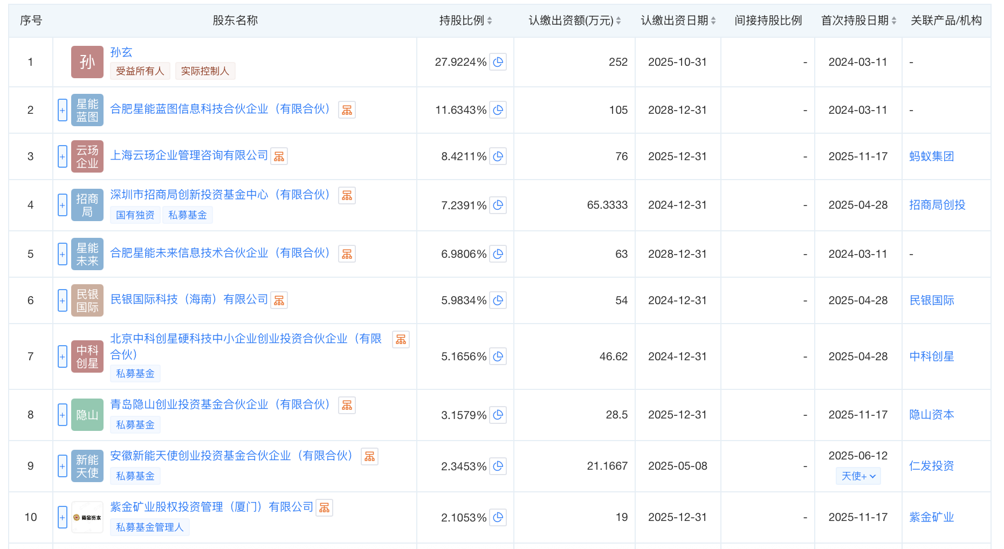Viewport: 1004px width, 549px height.
Task: Click org chart icon next to 紫金矿业股权投资管理
Action: (324, 507)
